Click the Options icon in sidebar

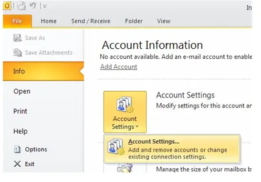(x=17, y=150)
